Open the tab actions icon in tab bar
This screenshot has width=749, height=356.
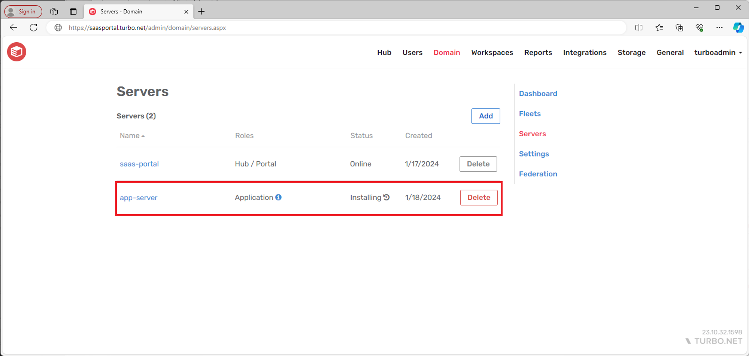click(73, 12)
